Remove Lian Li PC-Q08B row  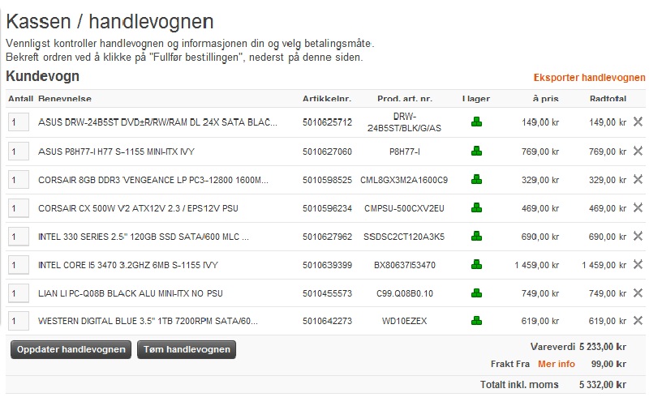[638, 293]
